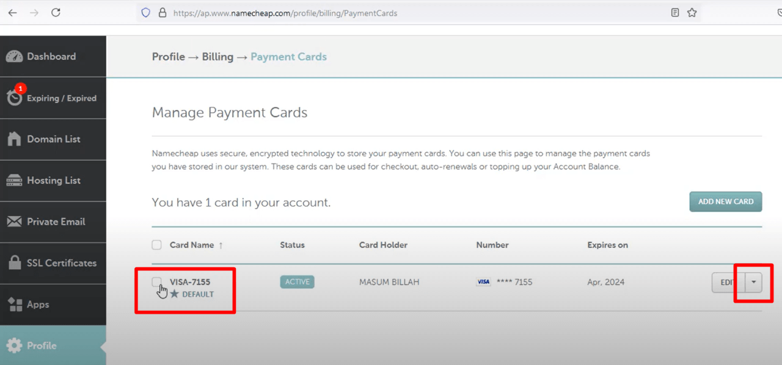Open Expiring / Expired in the sidebar
The width and height of the screenshot is (782, 365).
click(53, 98)
